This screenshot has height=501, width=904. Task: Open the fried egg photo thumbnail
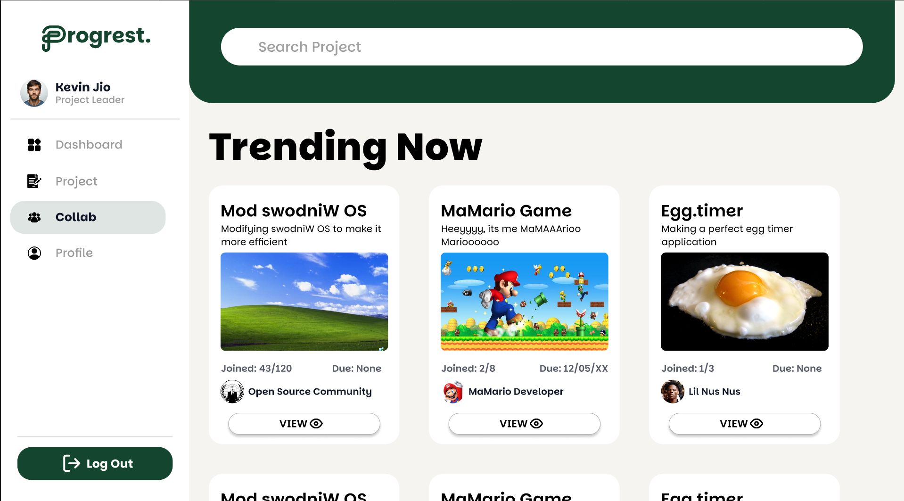click(x=744, y=302)
